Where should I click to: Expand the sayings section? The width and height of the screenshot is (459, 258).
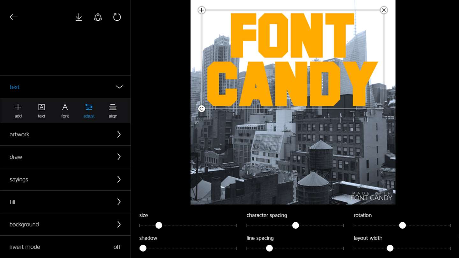pos(65,179)
